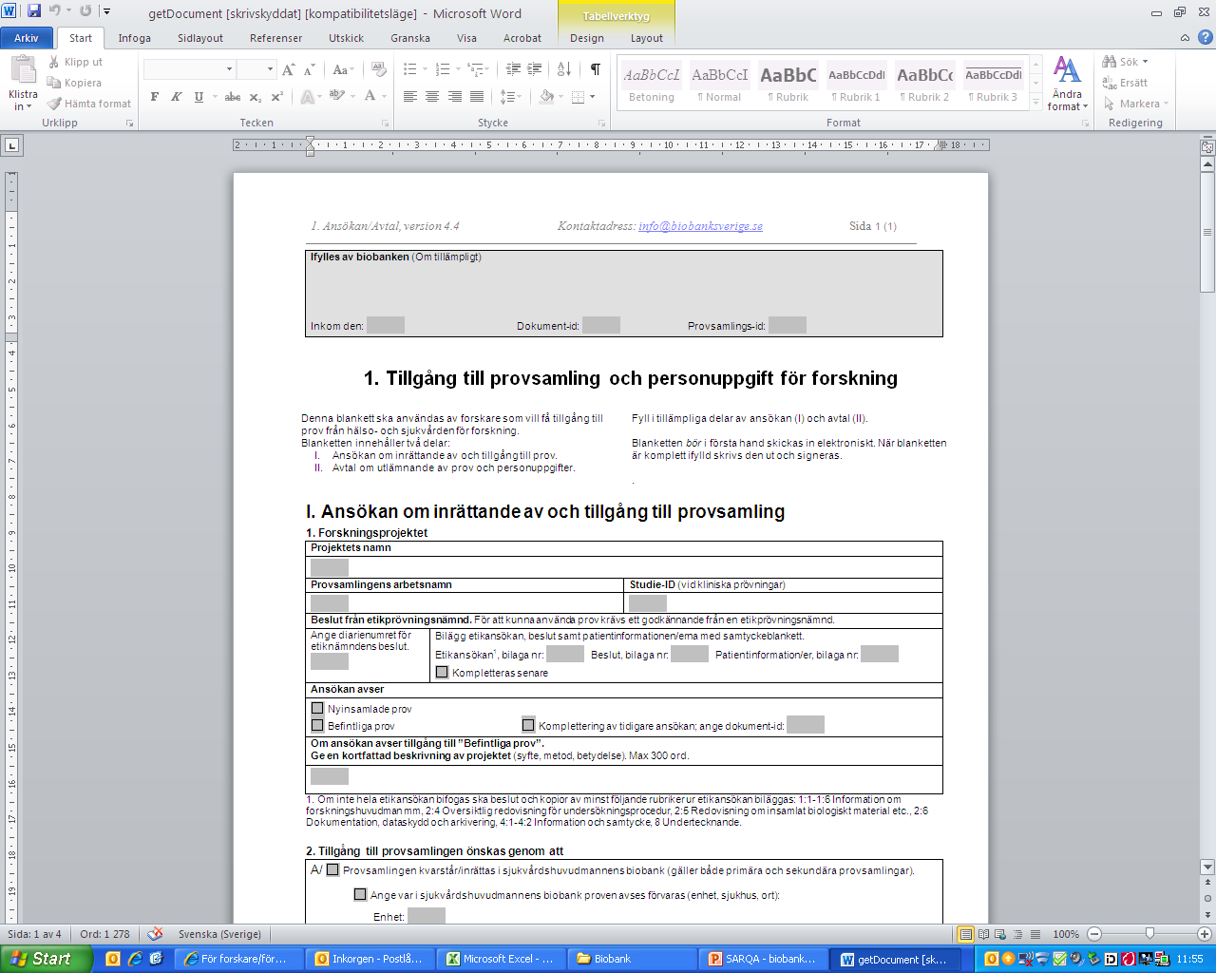The image size is (1216, 973).
Task: Open the Sök dropdown arrow
Action: [1146, 62]
